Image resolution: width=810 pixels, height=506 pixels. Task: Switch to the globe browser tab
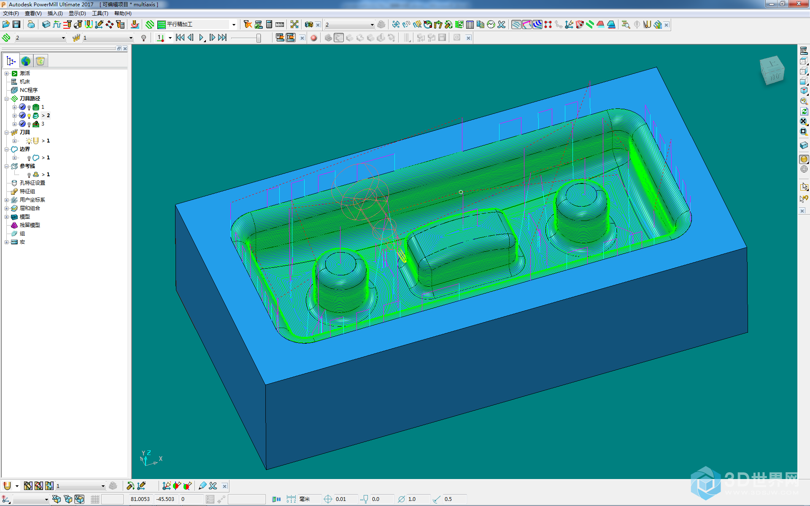coord(26,61)
